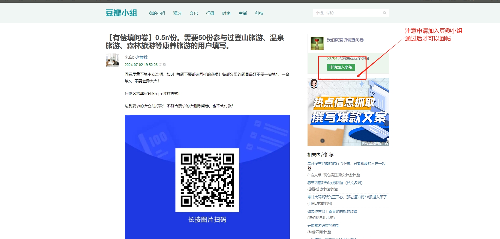Select the 精选 navigation item
500x239 pixels.
coord(177,13)
